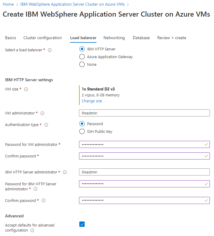
Task: Show info for Accept defaults for advanced configuration
Action: 32,230
